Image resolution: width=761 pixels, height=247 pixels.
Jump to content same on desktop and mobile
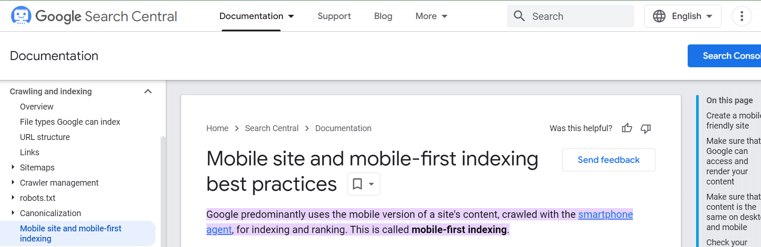(x=733, y=212)
